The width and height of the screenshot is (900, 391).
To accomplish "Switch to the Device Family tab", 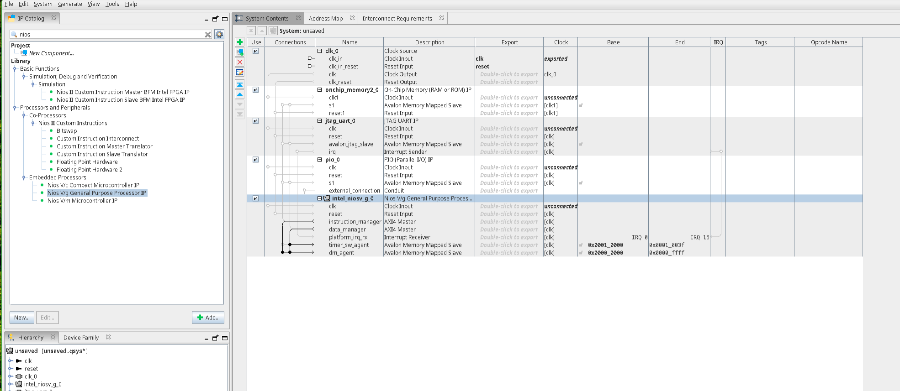I will 81,338.
